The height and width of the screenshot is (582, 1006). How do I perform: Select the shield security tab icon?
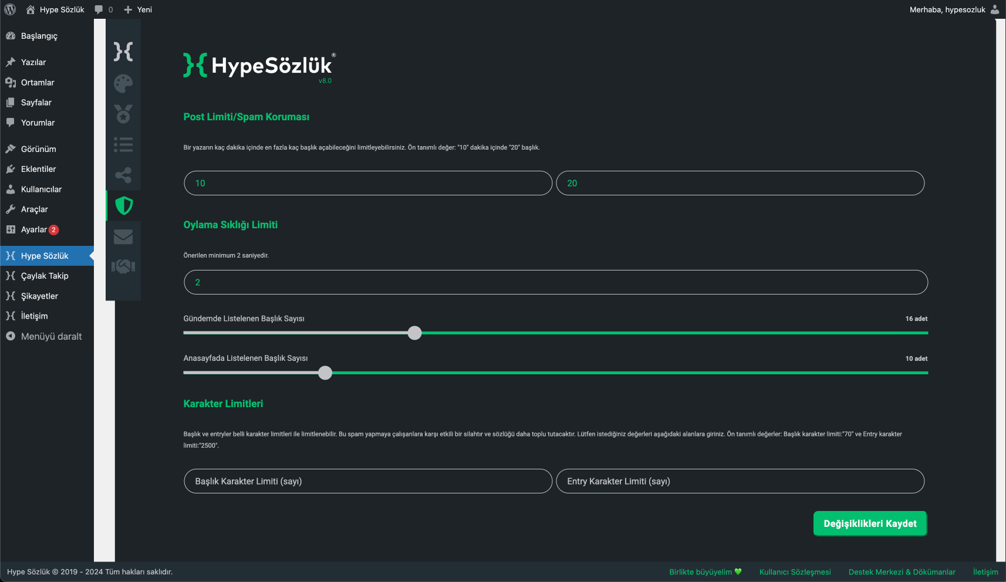123,205
